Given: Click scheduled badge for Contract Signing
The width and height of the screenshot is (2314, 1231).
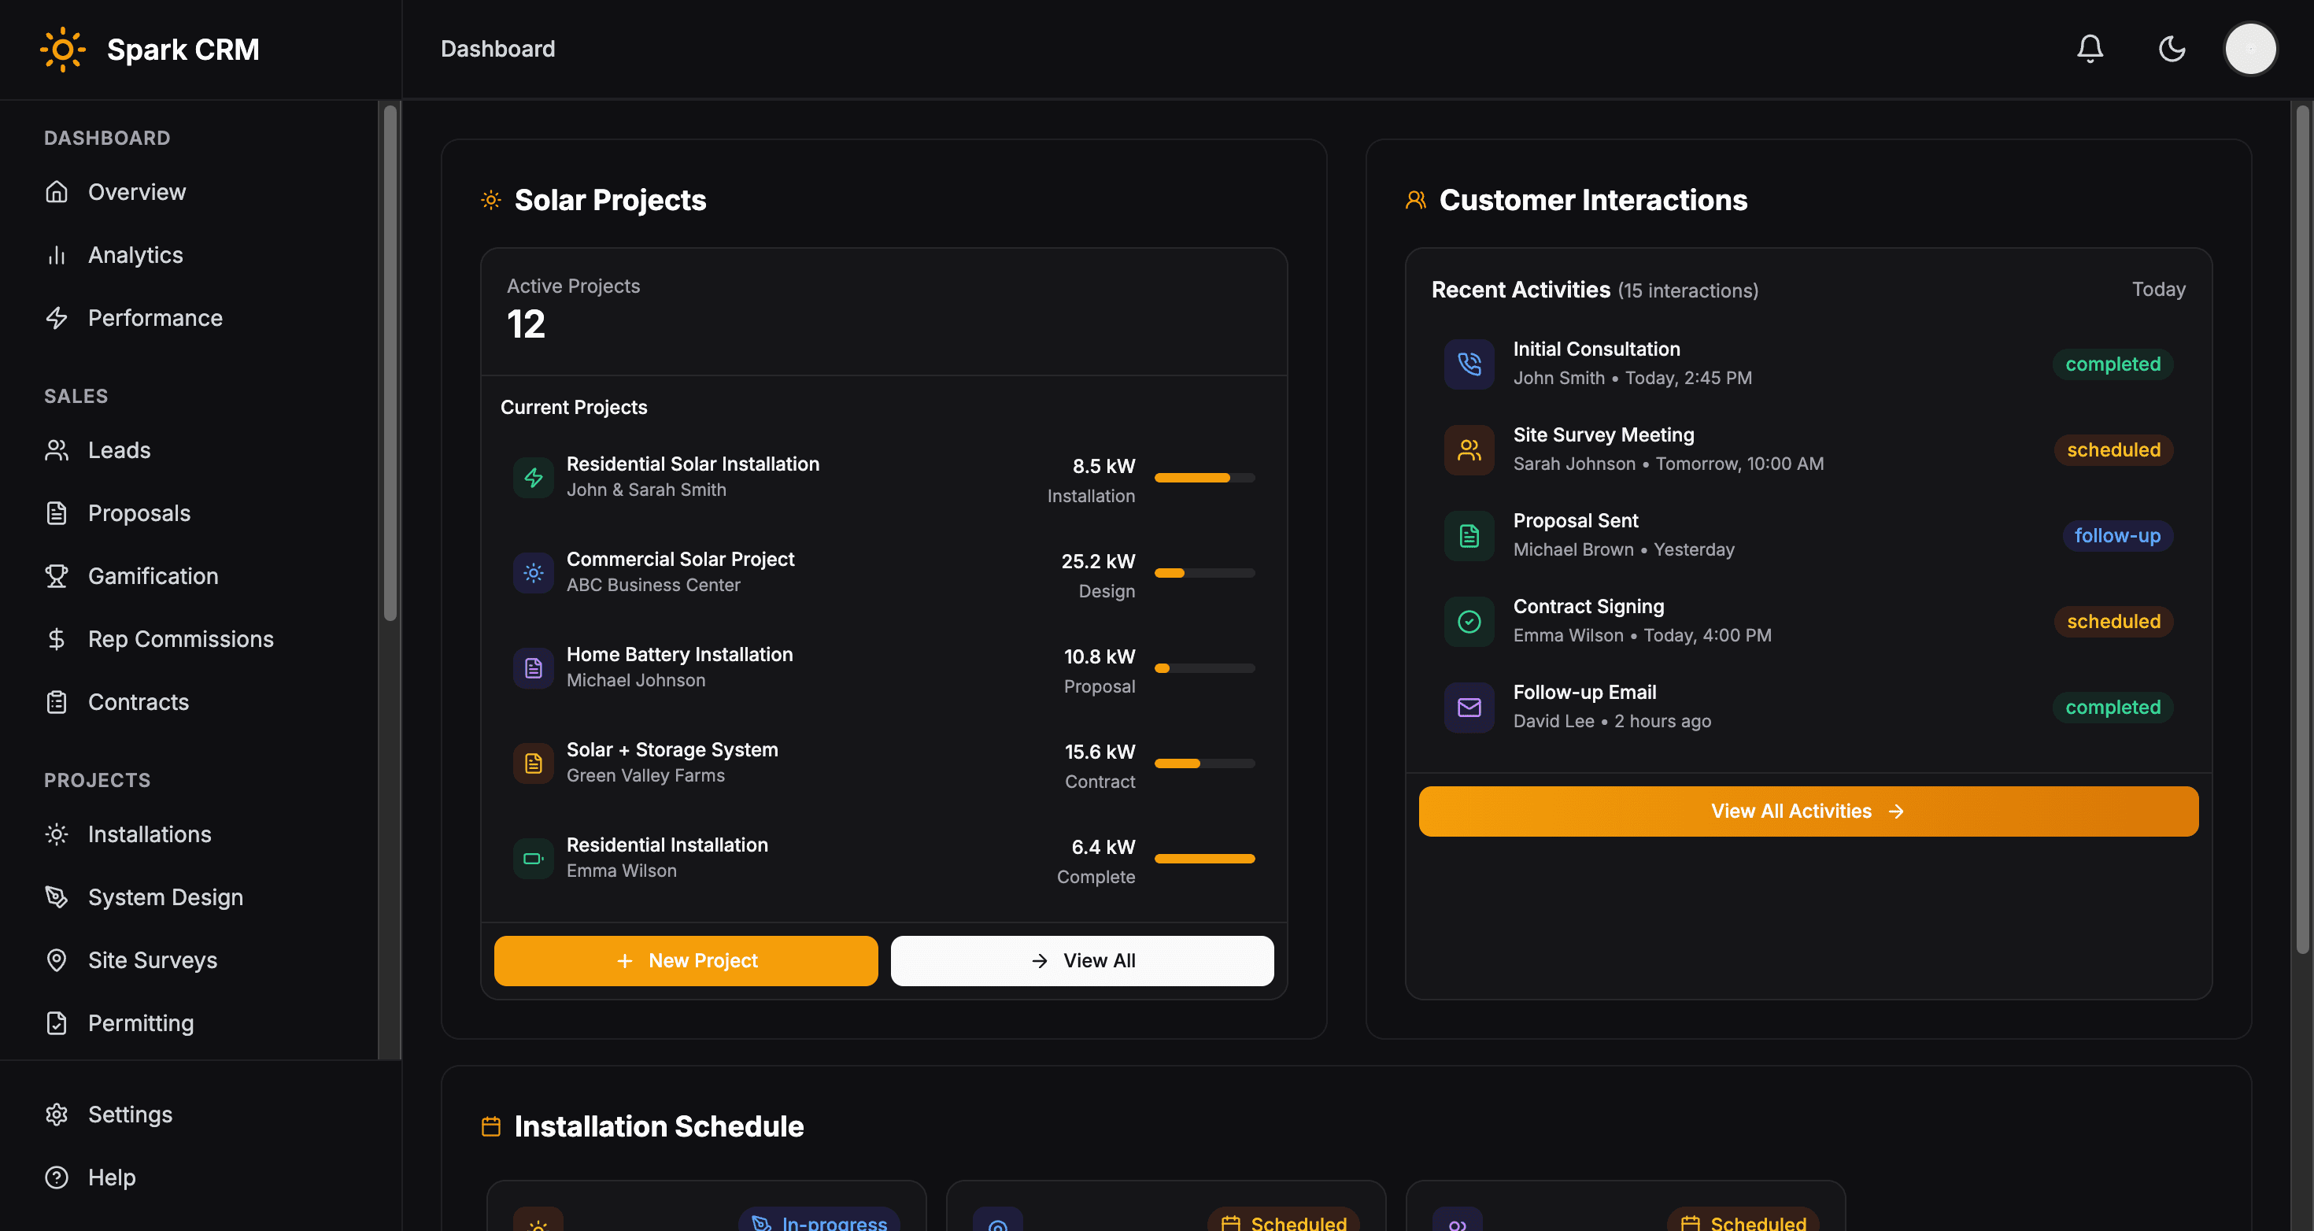Looking at the screenshot, I should [2113, 621].
